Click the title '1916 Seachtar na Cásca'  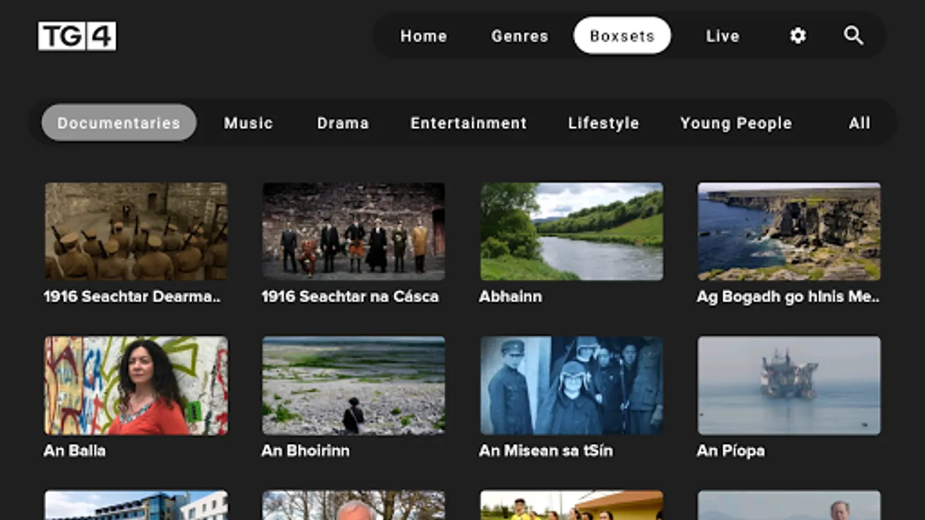click(x=350, y=296)
